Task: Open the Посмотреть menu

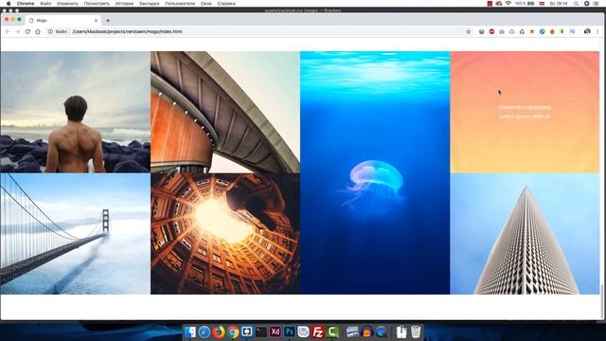Action: 97,4
